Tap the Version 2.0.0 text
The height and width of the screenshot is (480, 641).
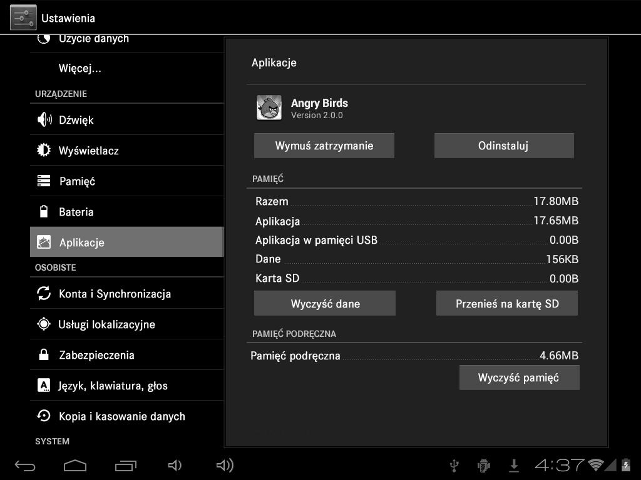(x=317, y=115)
